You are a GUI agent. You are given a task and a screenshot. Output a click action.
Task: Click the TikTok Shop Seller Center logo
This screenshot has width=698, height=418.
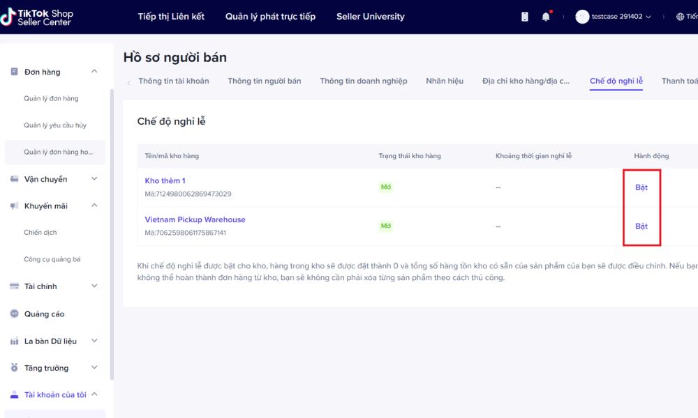click(x=36, y=17)
